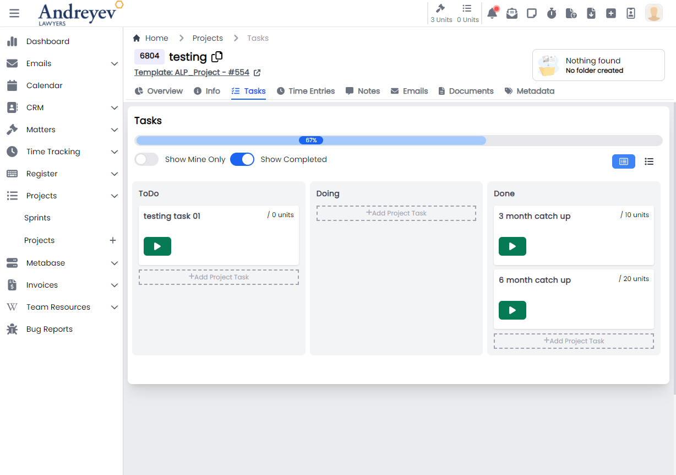
Task: Click the user avatar in header
Action: click(653, 13)
